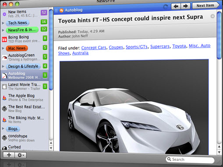Expand the Blogs group
The image size is (223, 167).
3,129
